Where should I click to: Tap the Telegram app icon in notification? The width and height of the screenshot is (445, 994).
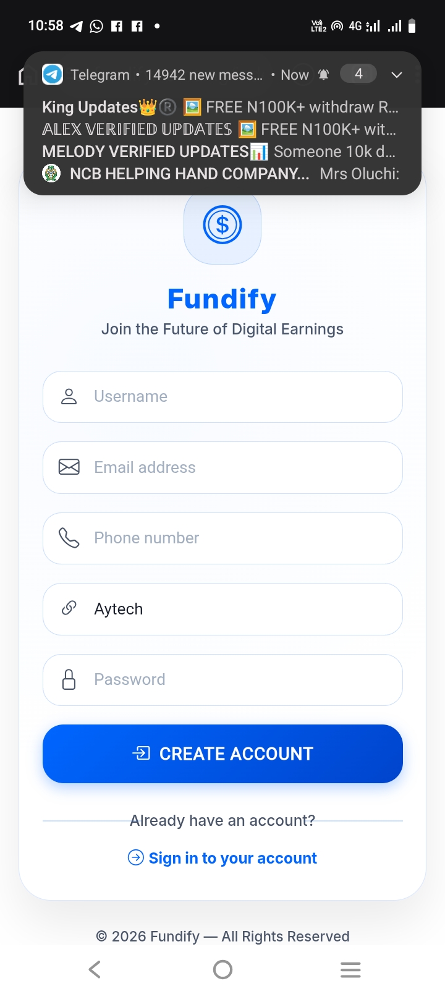(53, 75)
